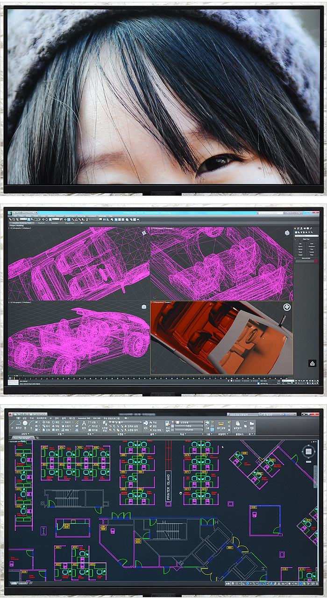Image resolution: width=327 pixels, height=599 pixels.
Task: Click the AutoCAD red A application button
Action: coord(9,415)
